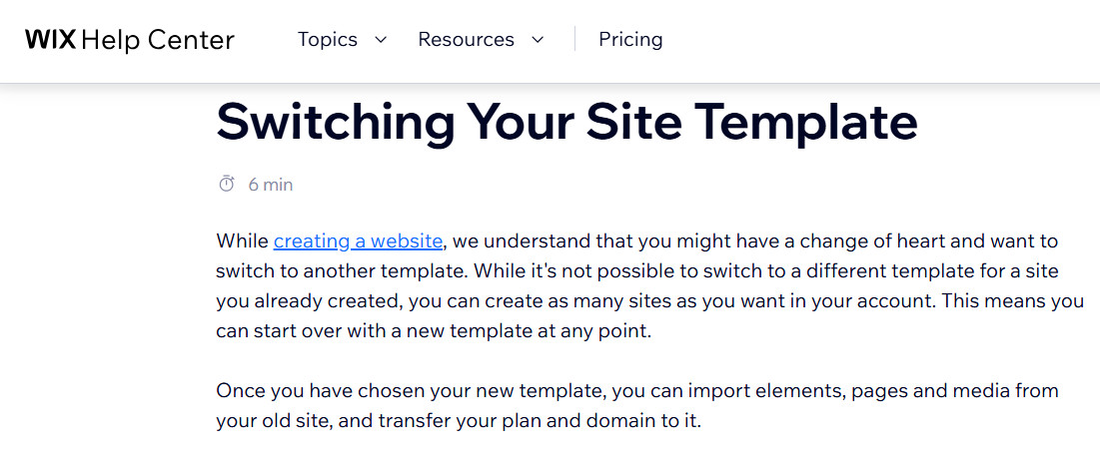Expand the Resources dropdown chevron
Screen dimensions: 1100x467
coord(538,40)
